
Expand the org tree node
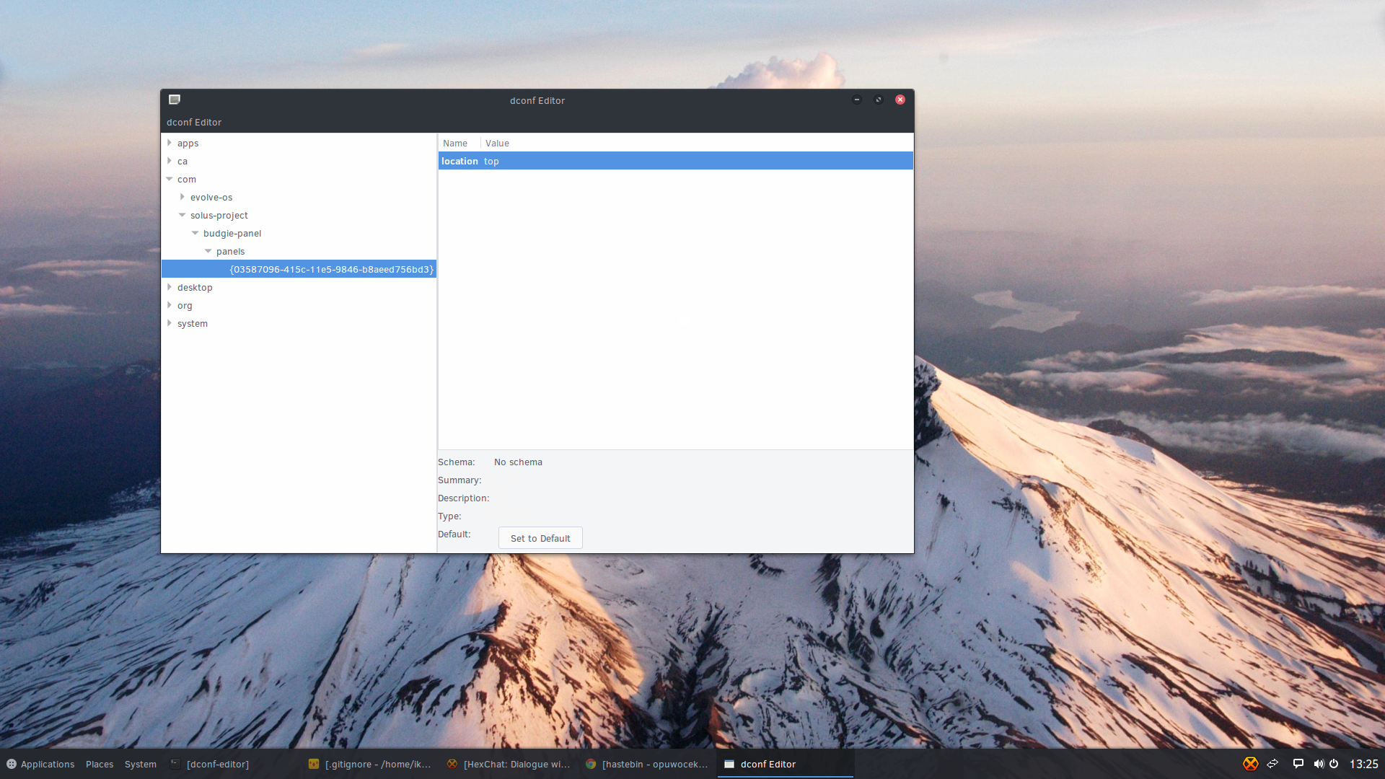pyautogui.click(x=170, y=305)
